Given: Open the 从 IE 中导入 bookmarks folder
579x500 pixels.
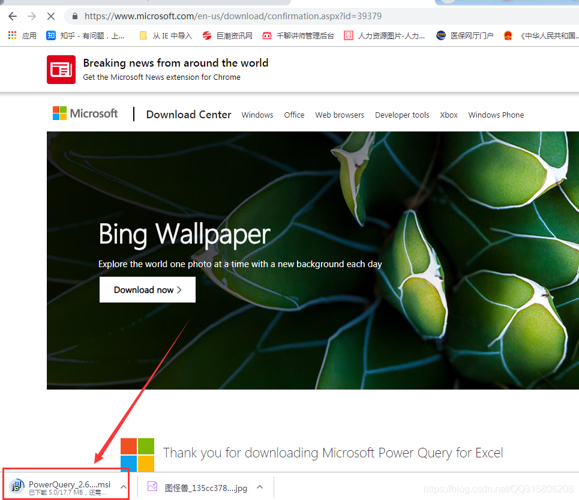Looking at the screenshot, I should coord(166,35).
